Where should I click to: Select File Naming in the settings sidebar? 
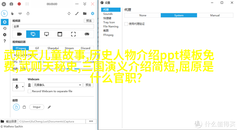click(x=111, y=26)
